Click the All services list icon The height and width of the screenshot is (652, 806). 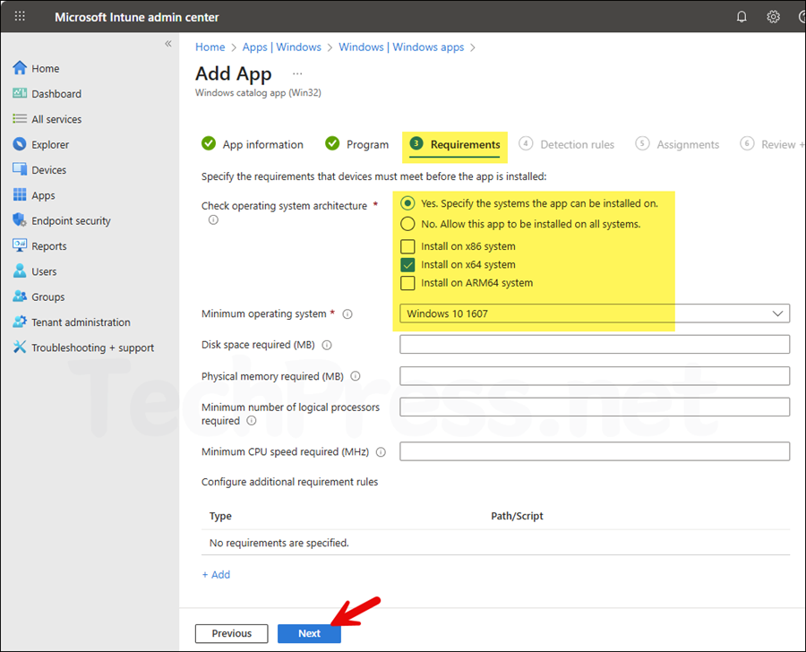[20, 119]
